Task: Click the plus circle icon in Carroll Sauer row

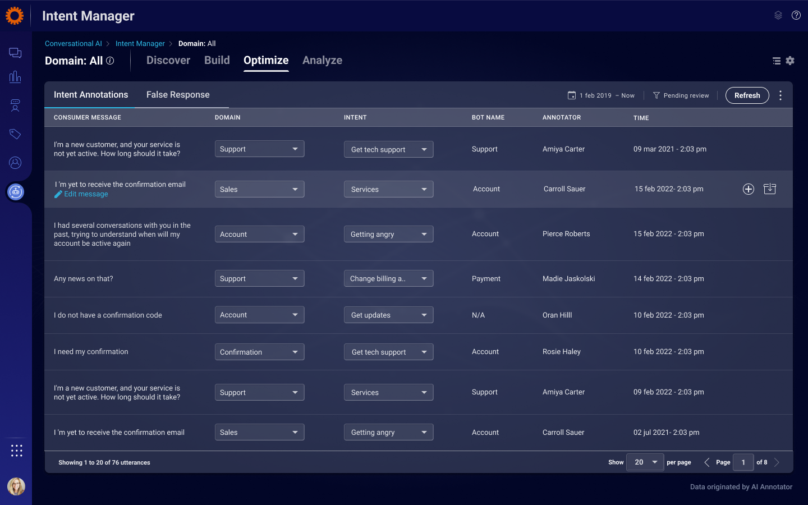Action: 749,189
